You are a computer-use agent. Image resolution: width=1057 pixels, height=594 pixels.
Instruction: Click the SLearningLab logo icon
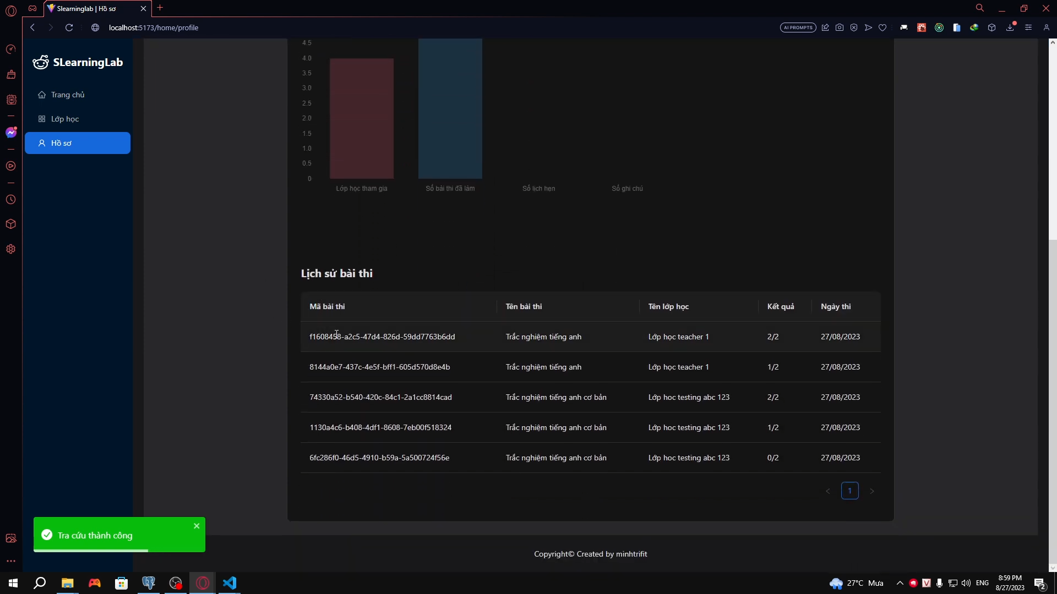40,63
